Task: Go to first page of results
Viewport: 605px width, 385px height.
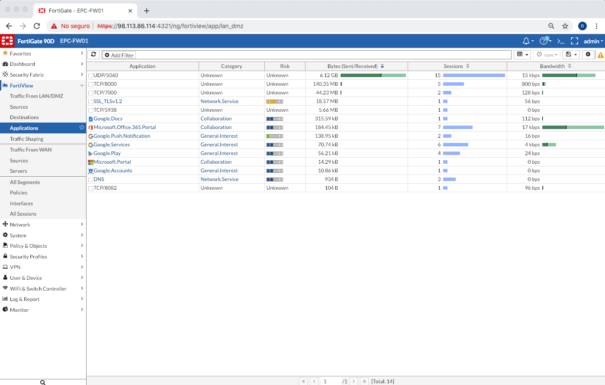Action: (x=303, y=381)
